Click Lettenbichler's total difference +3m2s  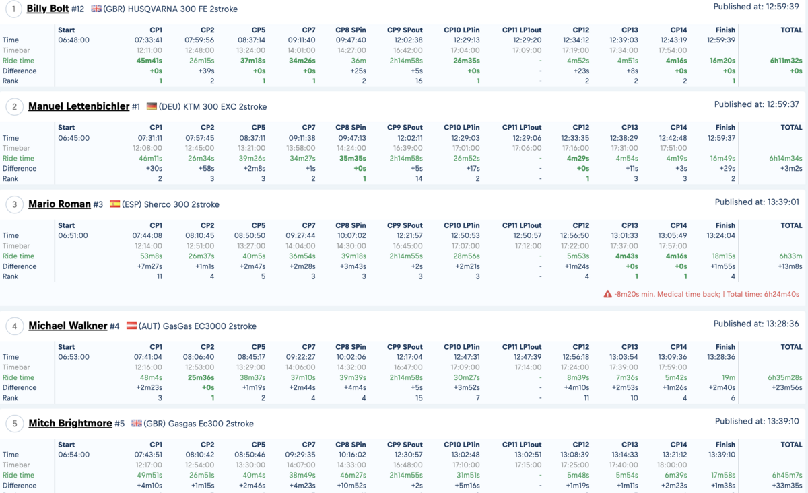pos(790,168)
